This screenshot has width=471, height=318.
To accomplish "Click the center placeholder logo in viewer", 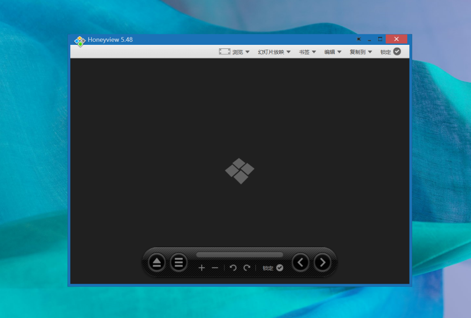I will coord(239,171).
